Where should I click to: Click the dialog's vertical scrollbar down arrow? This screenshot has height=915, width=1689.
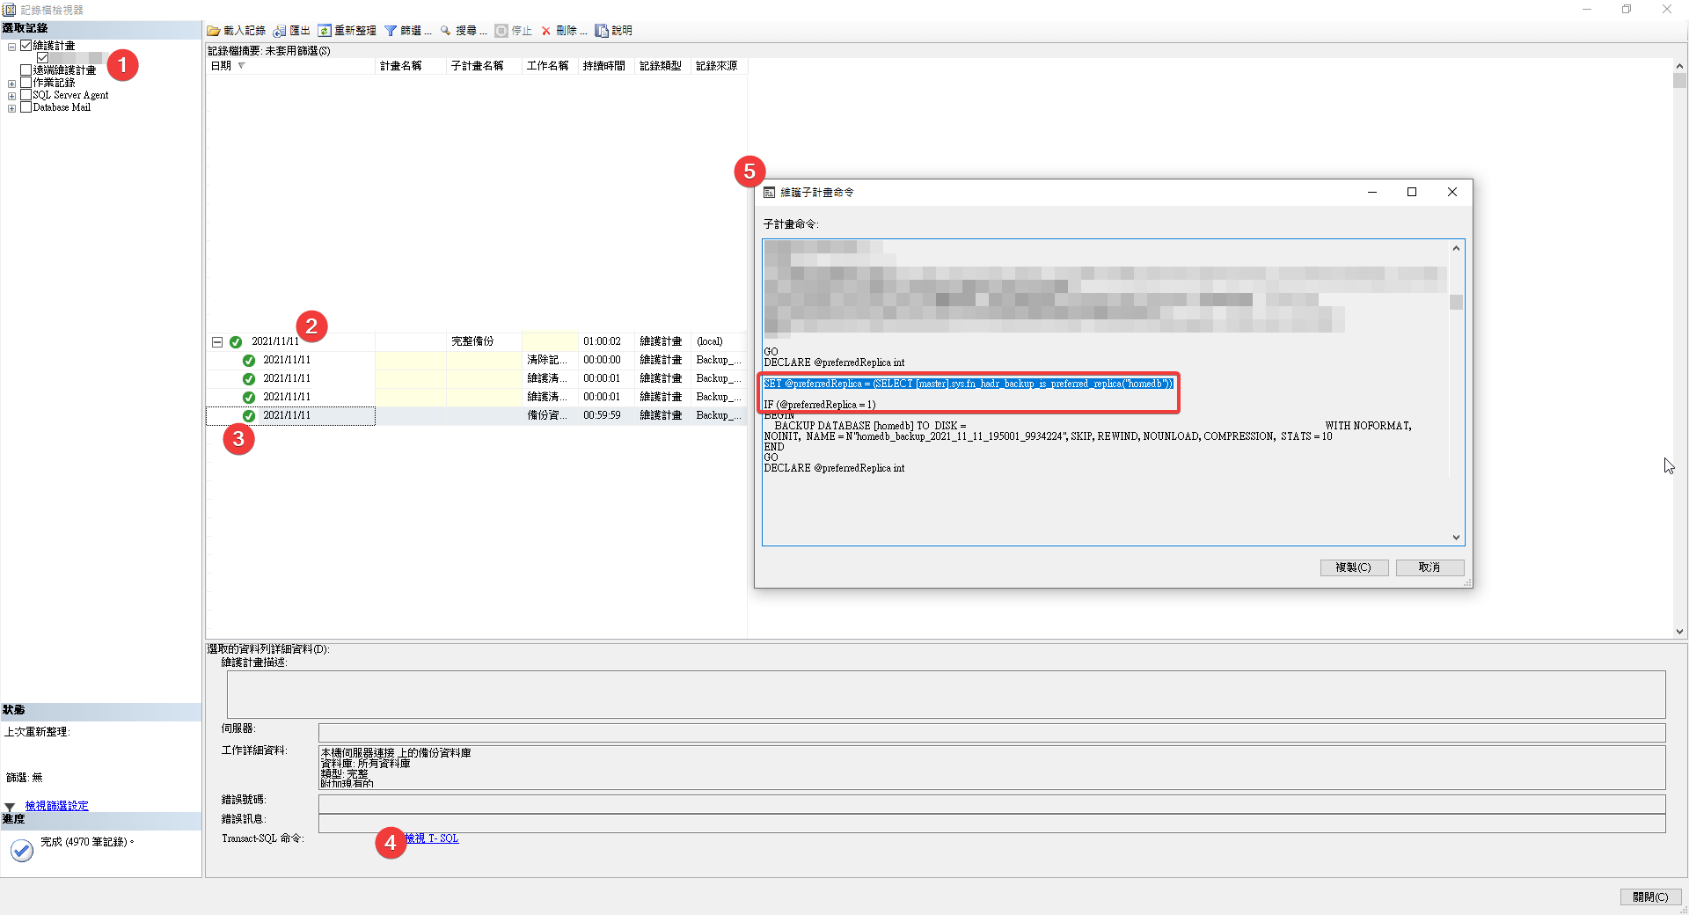[1456, 538]
